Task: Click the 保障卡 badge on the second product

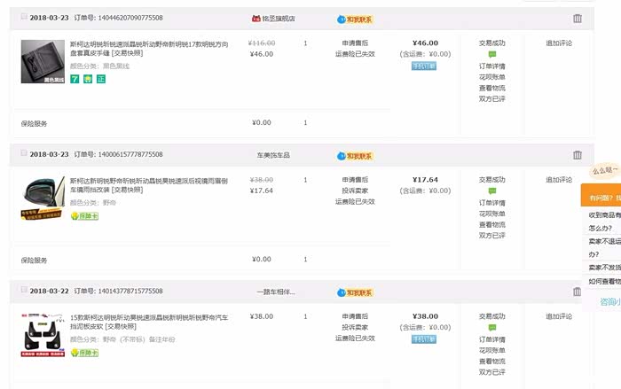Action: 84,215
